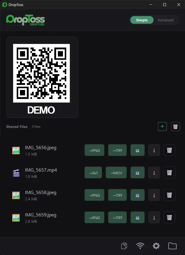Delete IMG_5657.mp4 using its trash icon

tap(169, 172)
